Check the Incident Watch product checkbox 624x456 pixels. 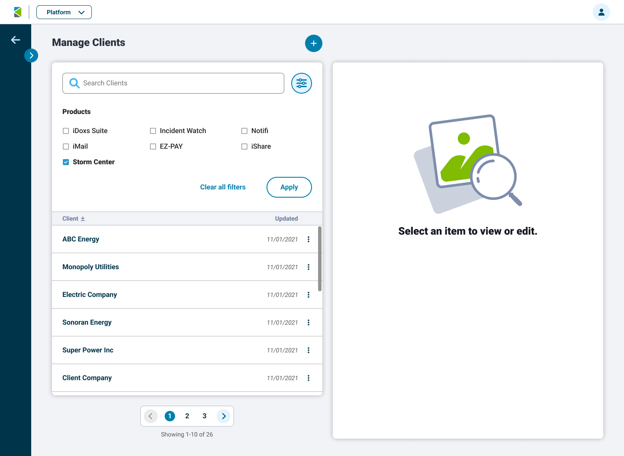pos(153,131)
